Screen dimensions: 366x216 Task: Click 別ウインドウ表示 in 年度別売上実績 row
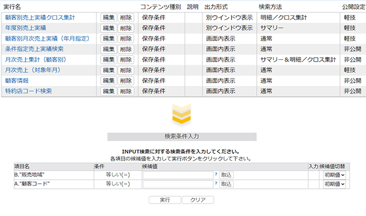point(229,28)
